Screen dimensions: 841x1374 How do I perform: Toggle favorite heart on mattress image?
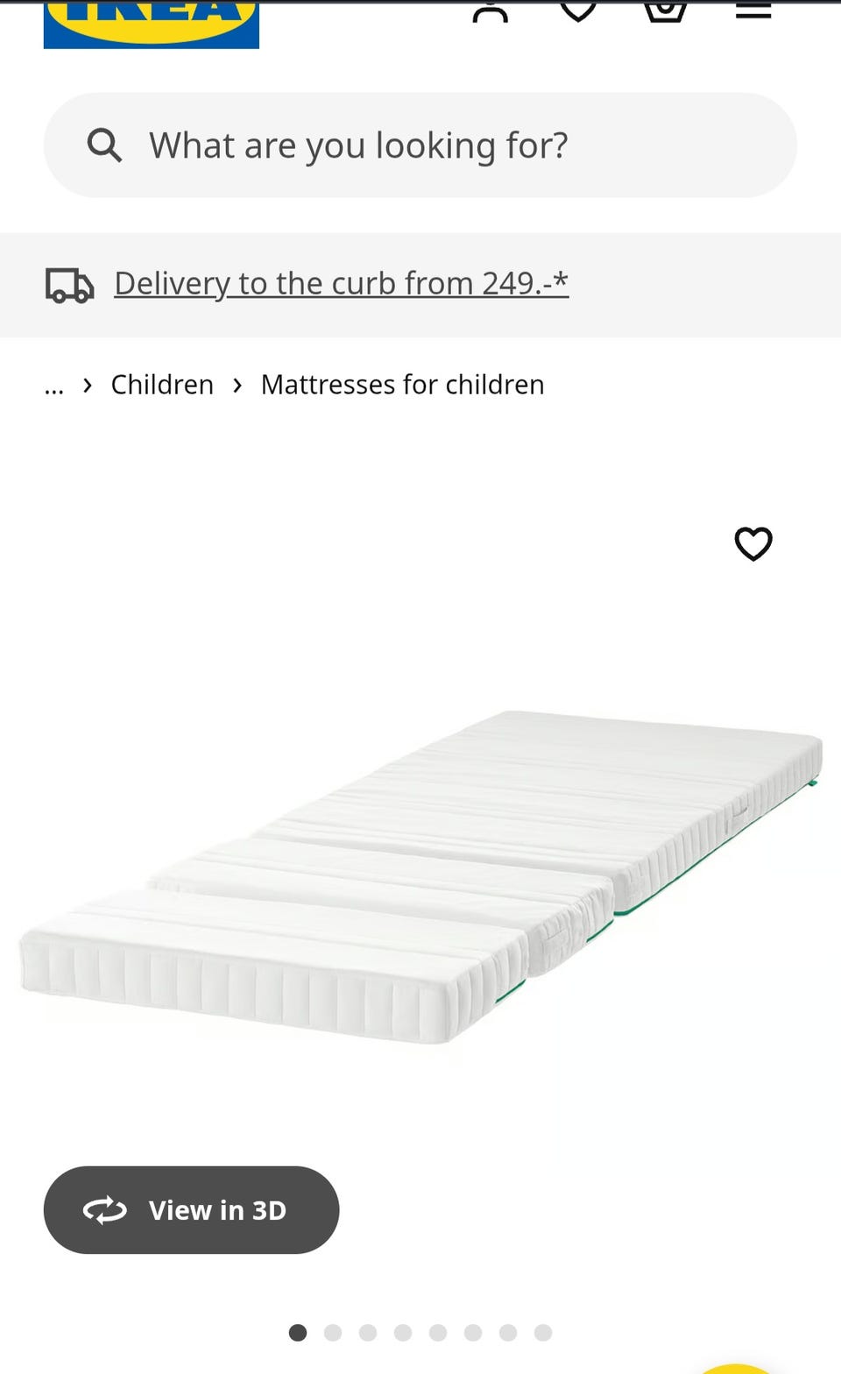click(753, 543)
